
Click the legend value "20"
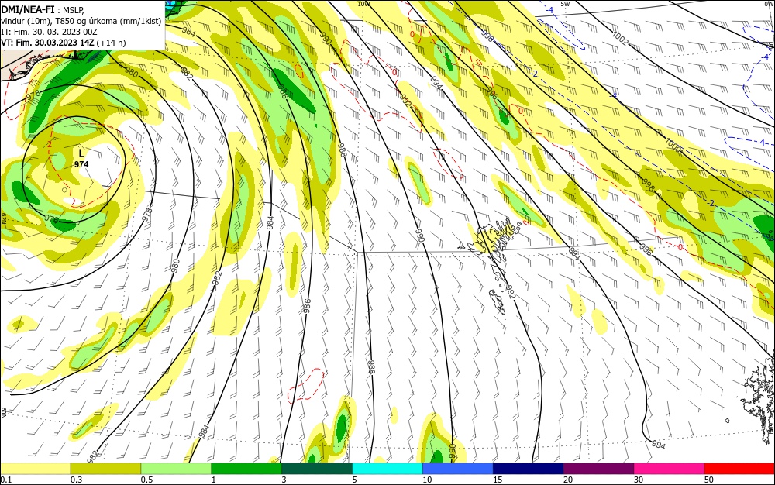pos(568,480)
